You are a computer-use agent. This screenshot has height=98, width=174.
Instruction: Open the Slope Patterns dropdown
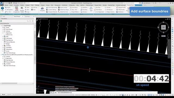[x=75, y=12]
